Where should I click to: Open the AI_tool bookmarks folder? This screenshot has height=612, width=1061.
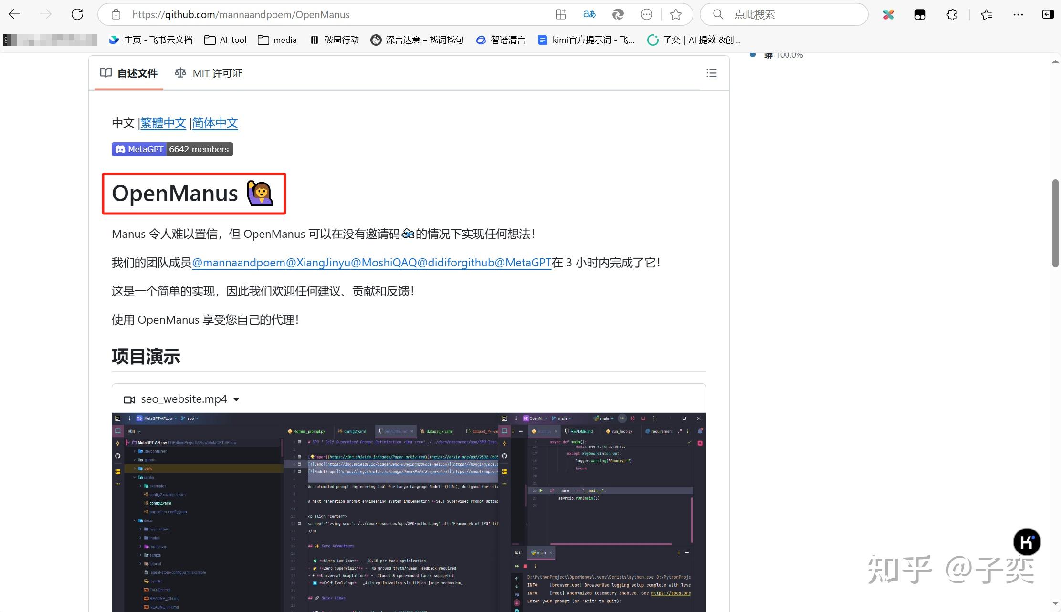coord(225,40)
